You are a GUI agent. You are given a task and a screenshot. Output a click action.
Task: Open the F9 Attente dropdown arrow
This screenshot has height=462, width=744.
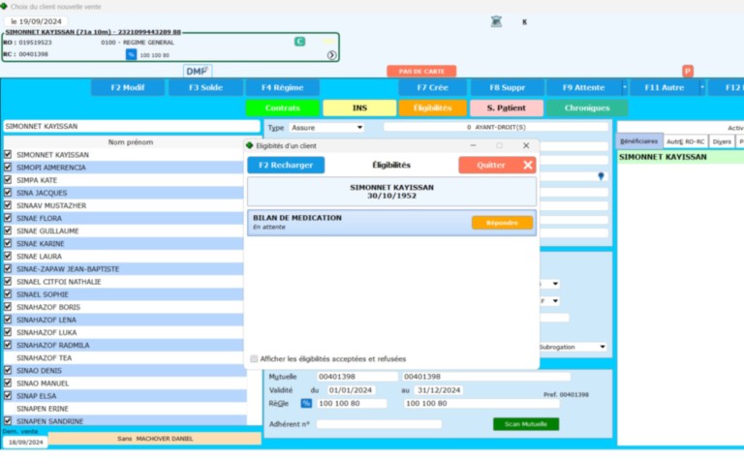[625, 87]
